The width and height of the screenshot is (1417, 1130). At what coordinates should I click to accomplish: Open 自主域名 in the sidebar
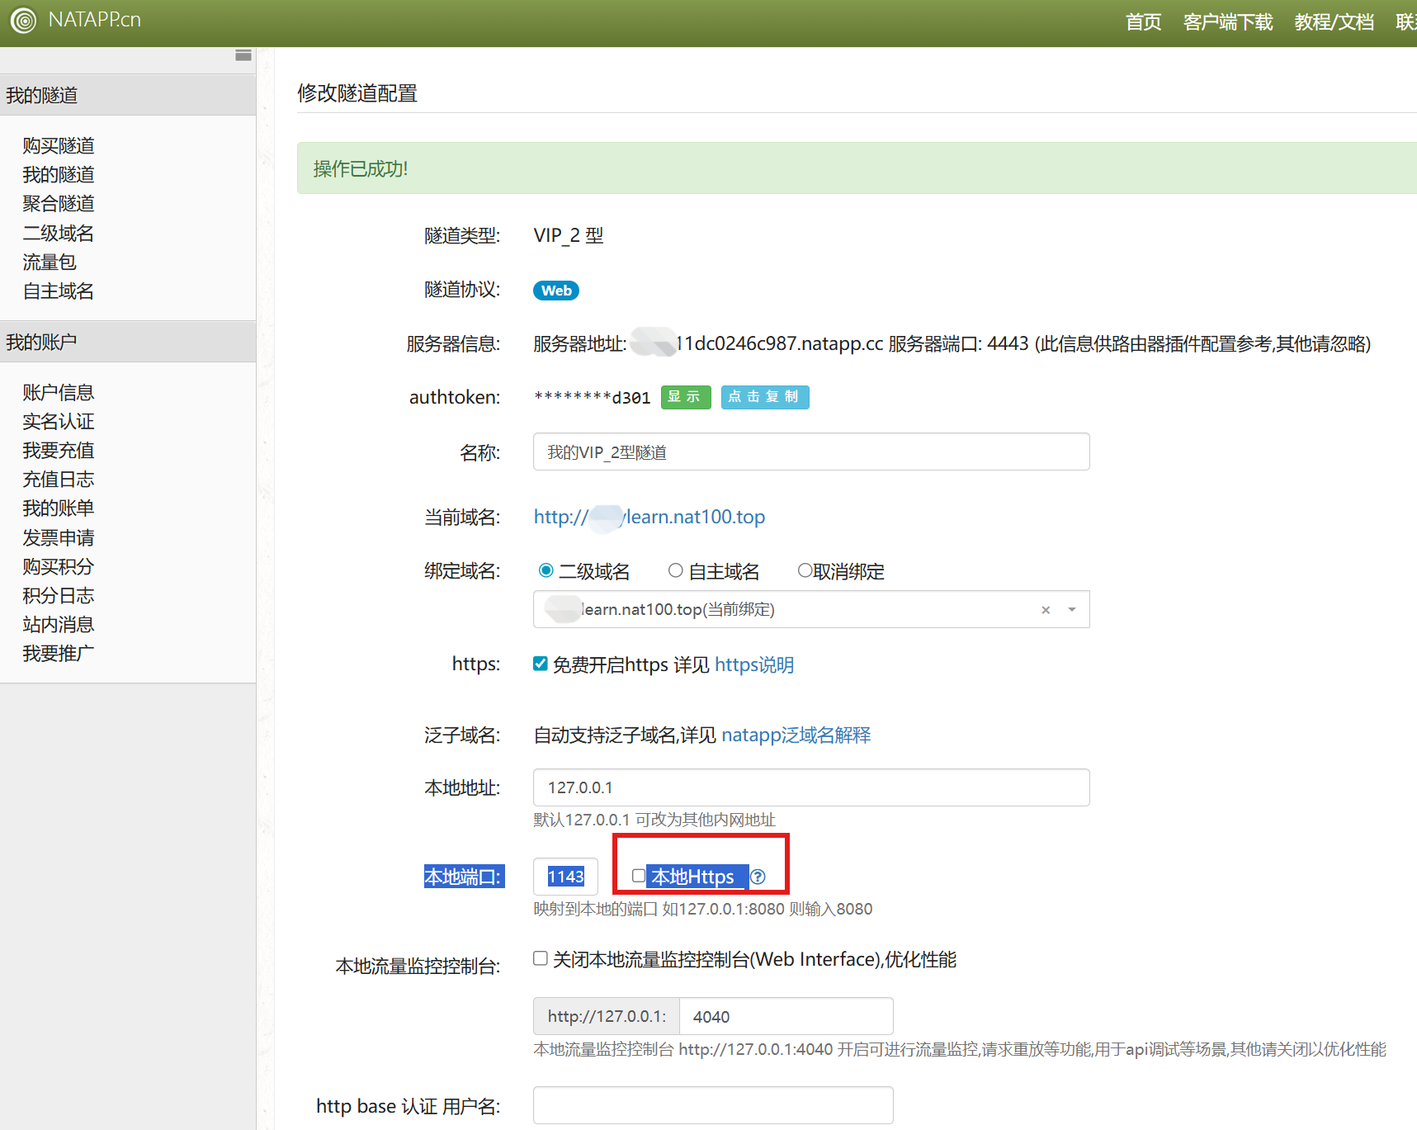59,291
